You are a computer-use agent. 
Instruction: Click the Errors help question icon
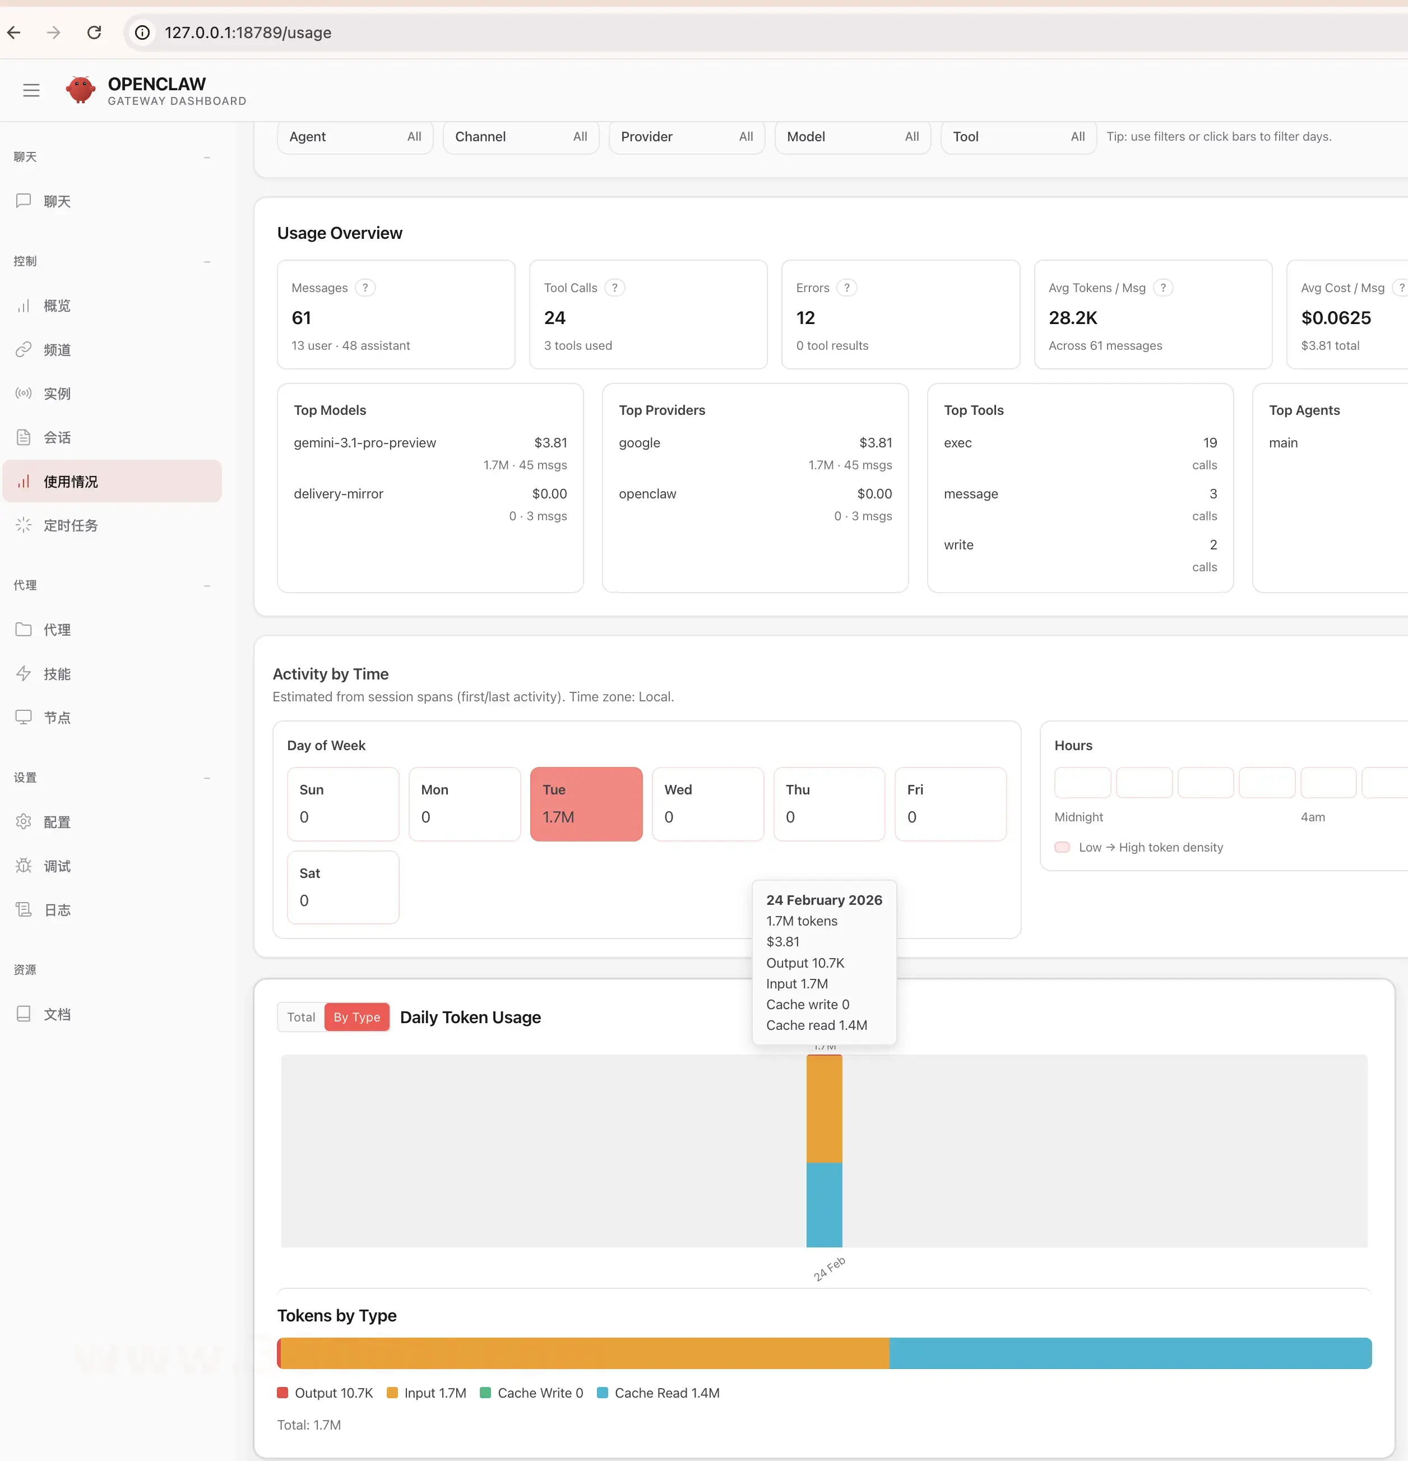(x=846, y=288)
